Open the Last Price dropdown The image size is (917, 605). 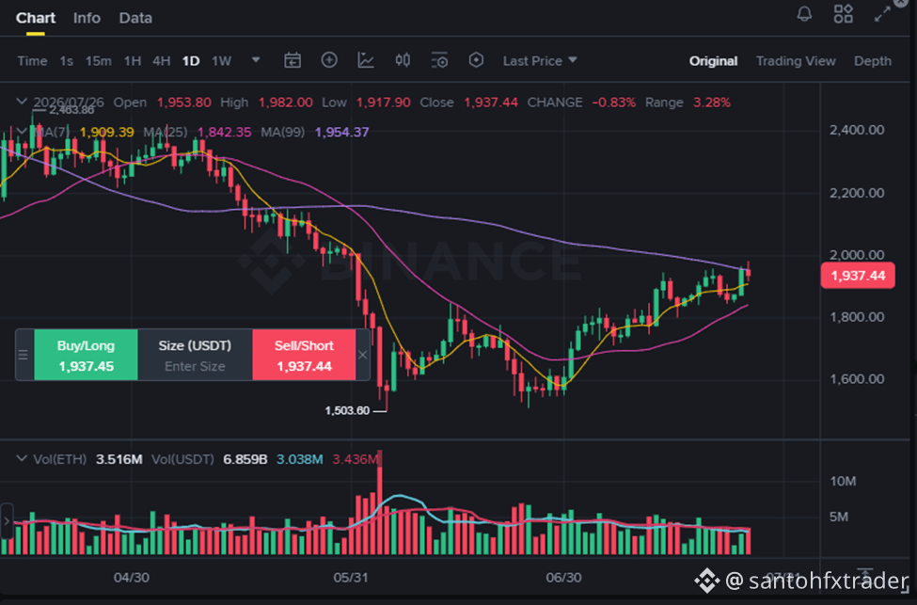[x=540, y=61]
